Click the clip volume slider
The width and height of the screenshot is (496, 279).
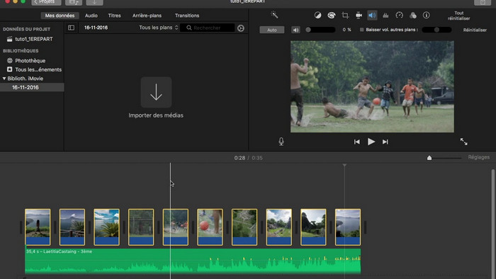[x=320, y=30]
